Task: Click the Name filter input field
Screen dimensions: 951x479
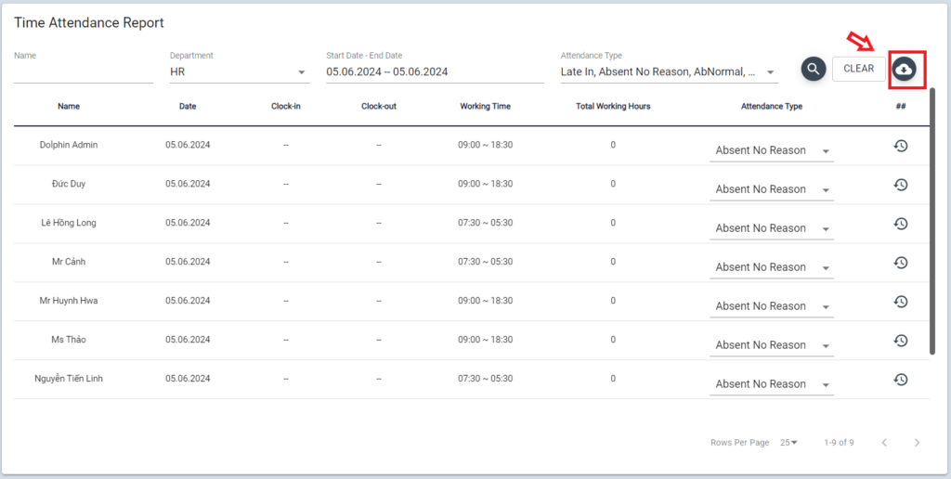Action: (x=83, y=71)
